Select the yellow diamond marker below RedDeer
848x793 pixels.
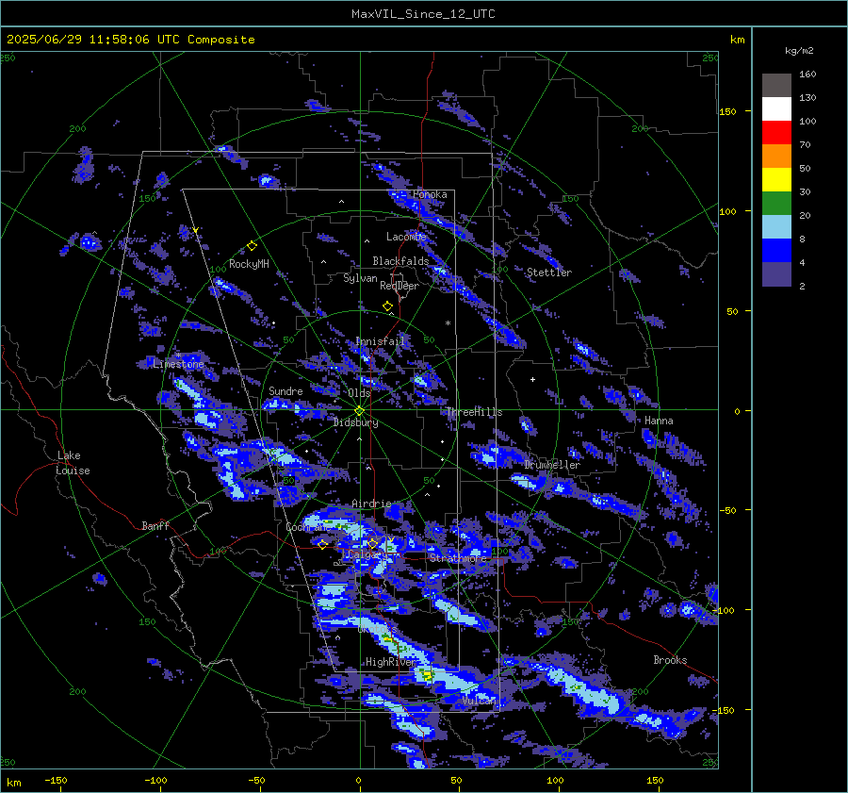388,306
